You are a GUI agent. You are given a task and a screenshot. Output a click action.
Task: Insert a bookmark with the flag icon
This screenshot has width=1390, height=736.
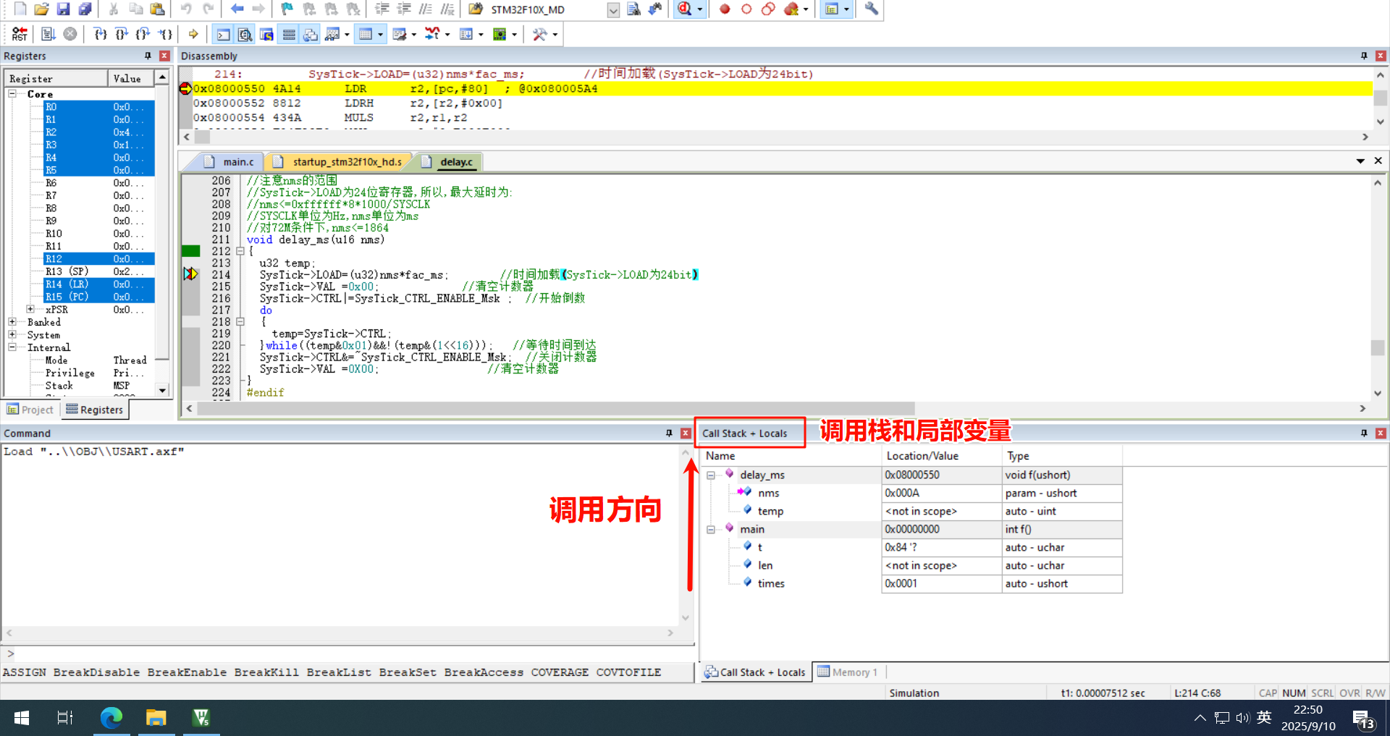click(287, 9)
